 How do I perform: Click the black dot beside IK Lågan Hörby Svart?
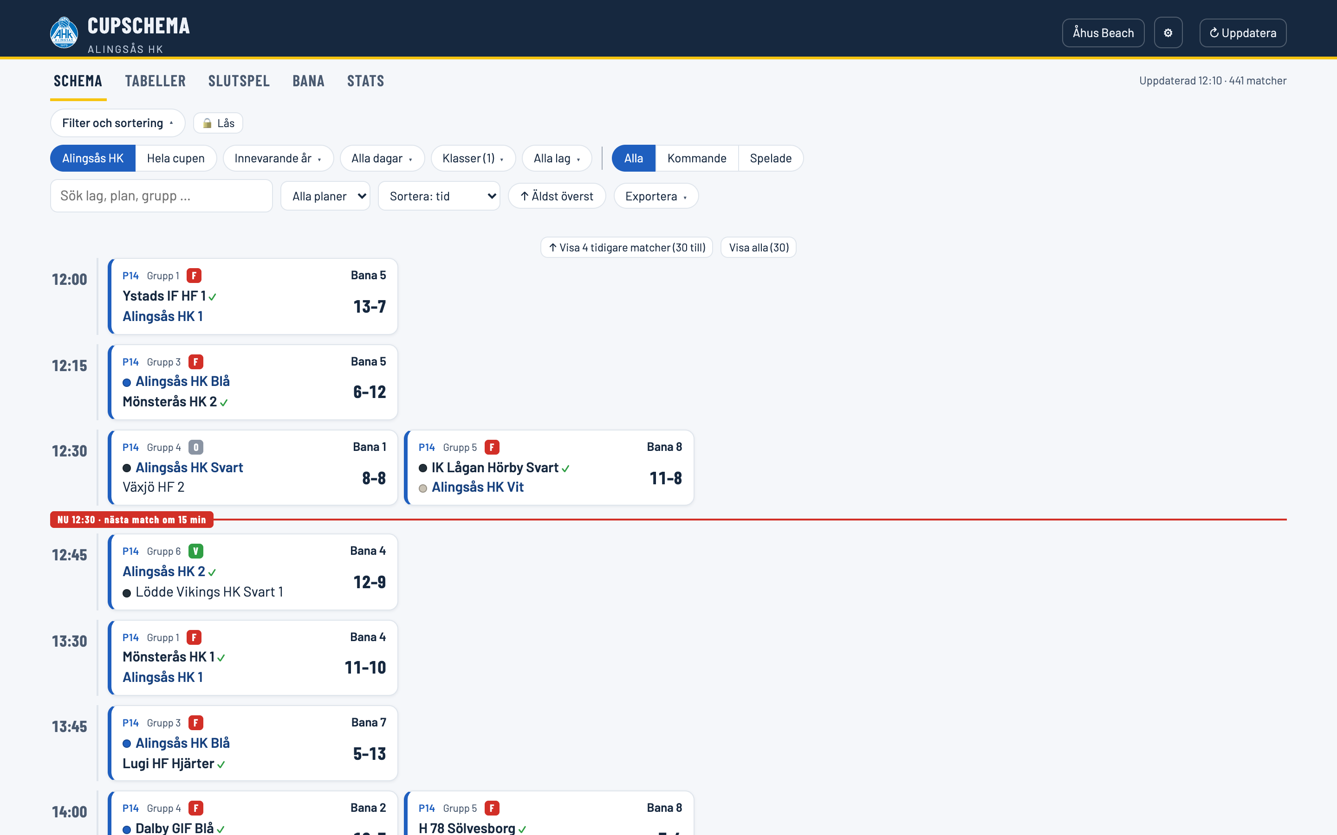(x=422, y=469)
